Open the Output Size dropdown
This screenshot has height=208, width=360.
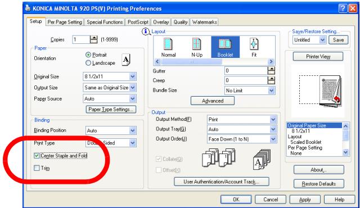click(x=110, y=87)
